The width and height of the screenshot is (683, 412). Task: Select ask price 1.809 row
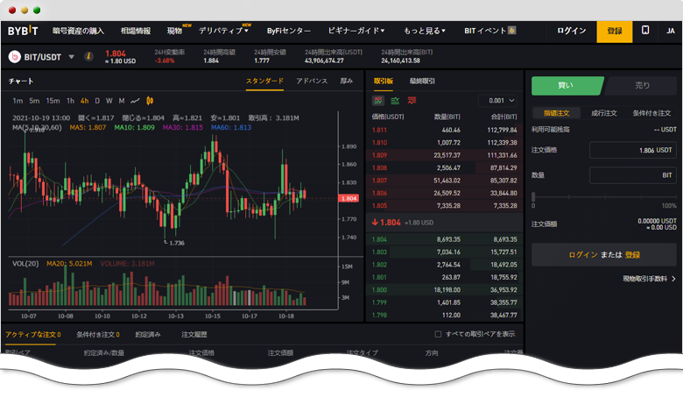tap(444, 155)
